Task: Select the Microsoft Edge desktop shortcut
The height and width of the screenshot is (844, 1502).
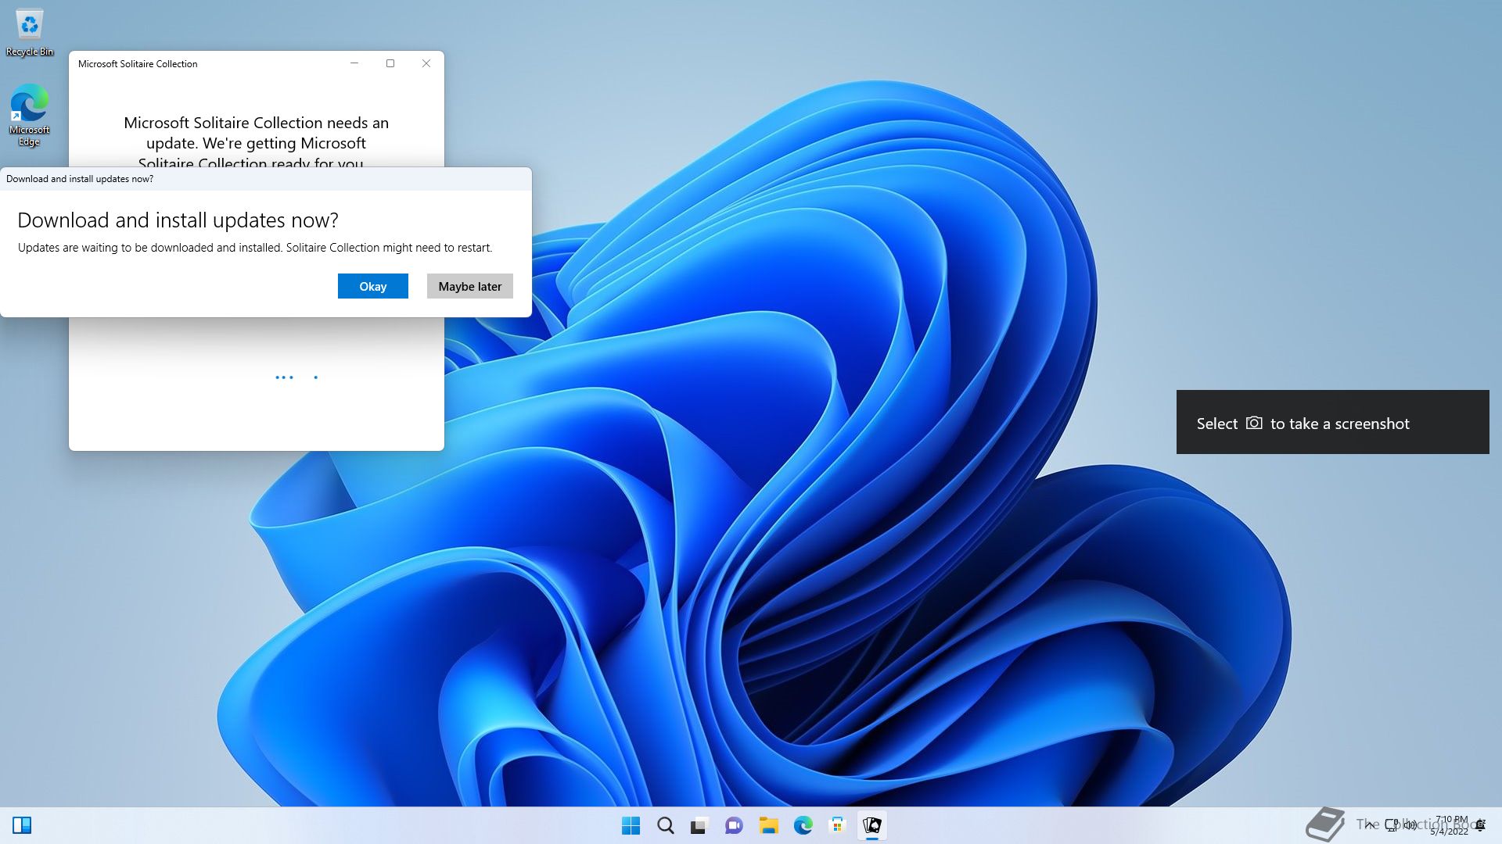Action: click(x=30, y=114)
